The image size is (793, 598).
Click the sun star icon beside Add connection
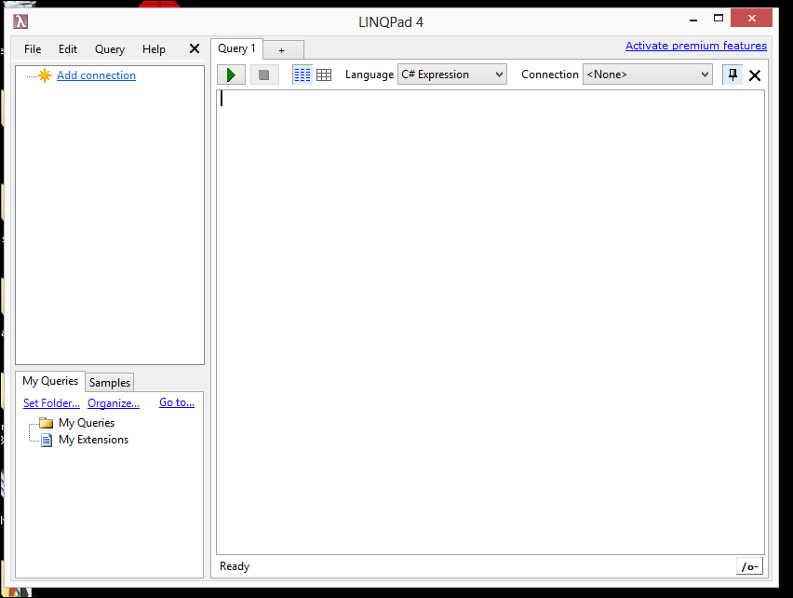point(45,75)
